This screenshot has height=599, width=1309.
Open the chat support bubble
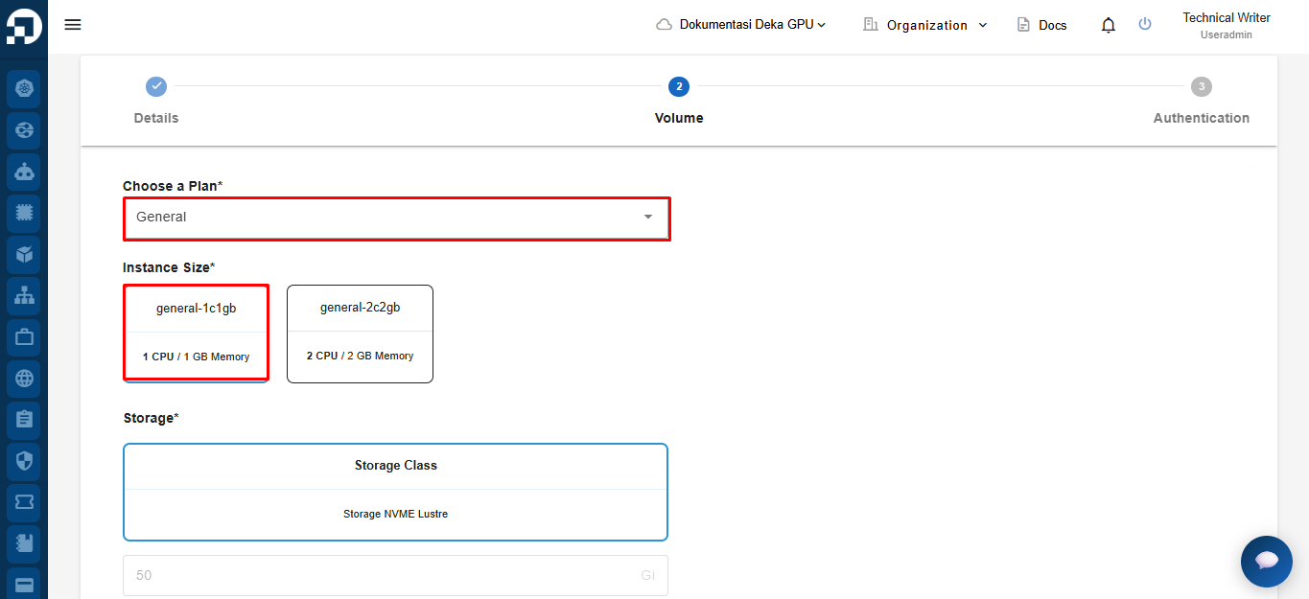1267,562
